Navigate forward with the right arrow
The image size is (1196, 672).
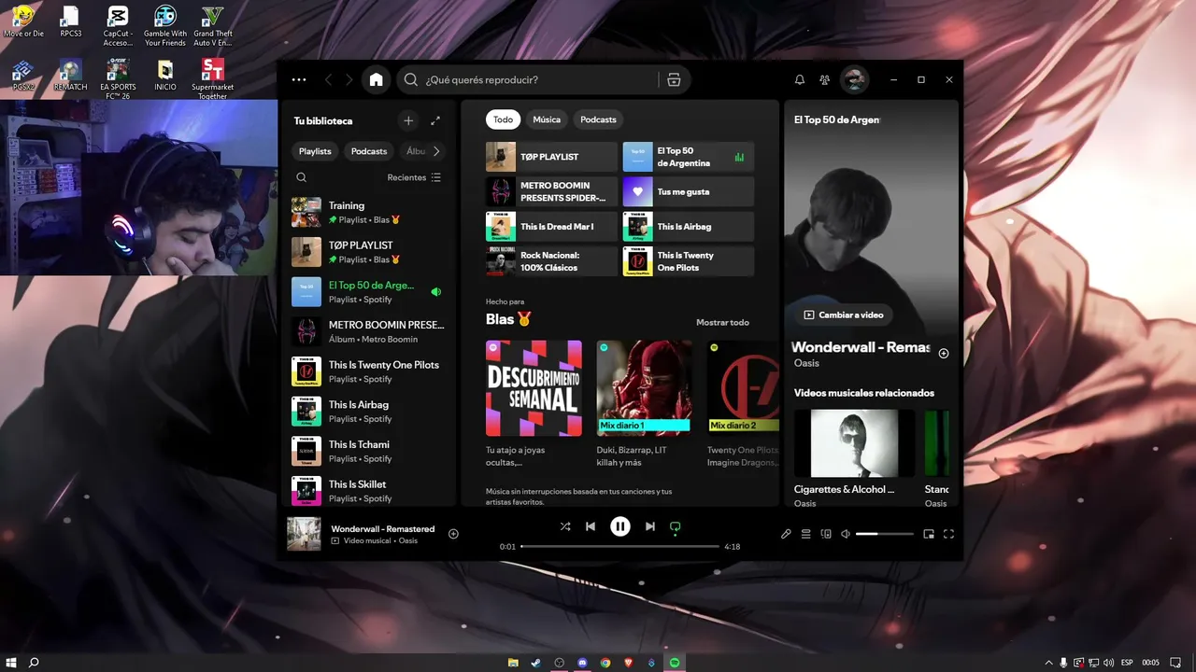pos(349,80)
